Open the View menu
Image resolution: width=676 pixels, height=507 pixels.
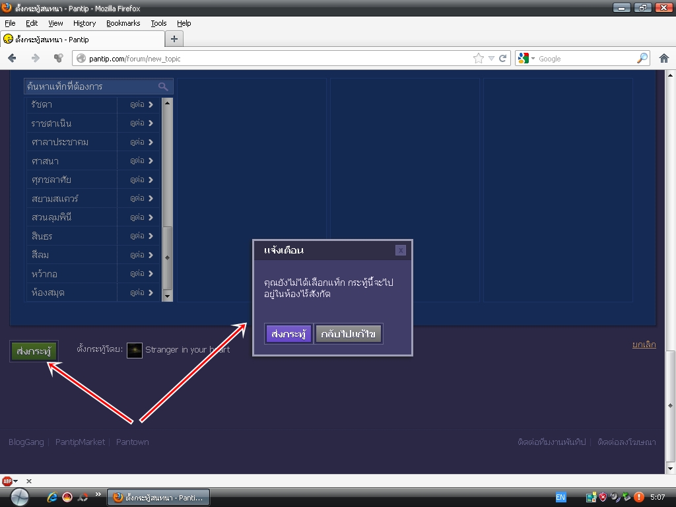pyautogui.click(x=55, y=23)
